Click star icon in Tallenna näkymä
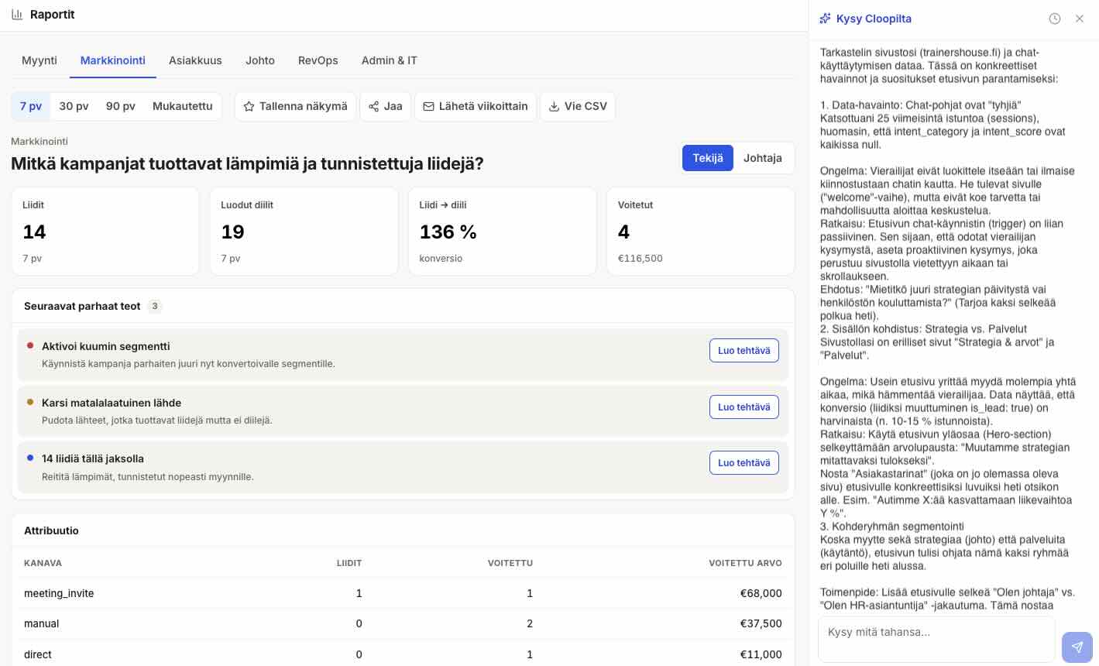 249,106
